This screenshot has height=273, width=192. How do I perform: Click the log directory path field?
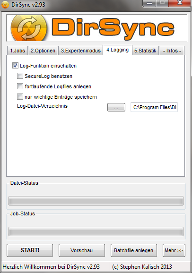point(154,107)
